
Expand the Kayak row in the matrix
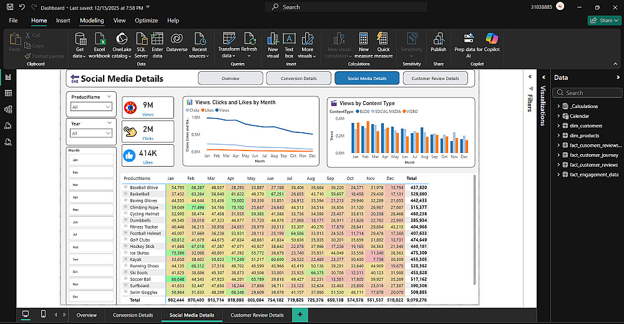click(125, 259)
